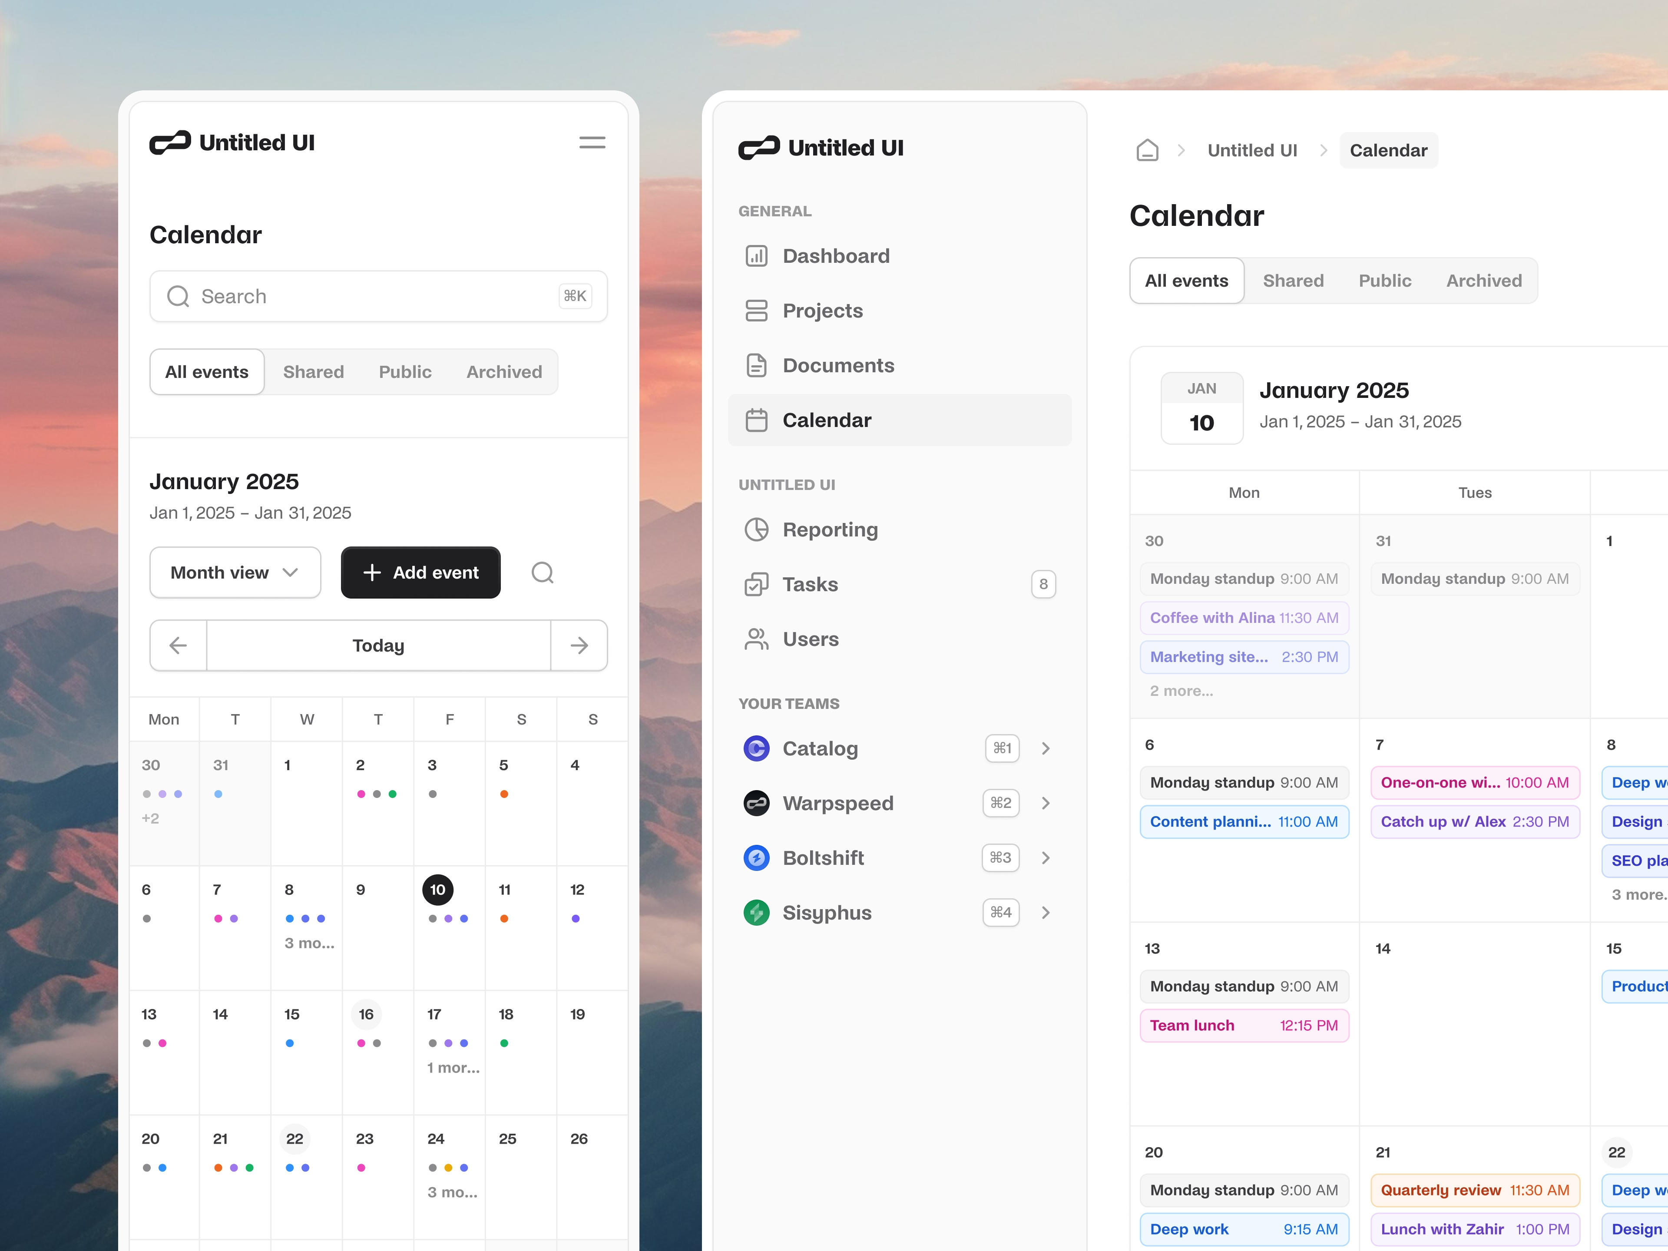This screenshot has height=1251, width=1668.
Task: Select the Team lunch event chip
Action: [x=1244, y=1025]
